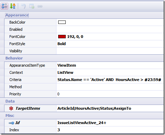Select the Visibility property name
This screenshot has width=165, height=135.
pos(16,51)
